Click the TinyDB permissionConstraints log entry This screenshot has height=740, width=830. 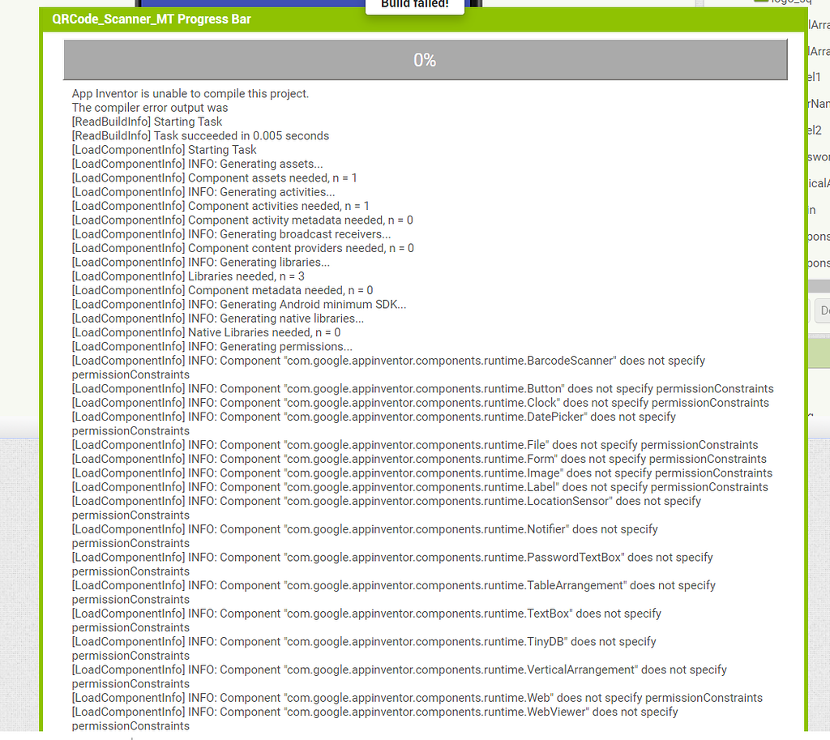[363, 641]
